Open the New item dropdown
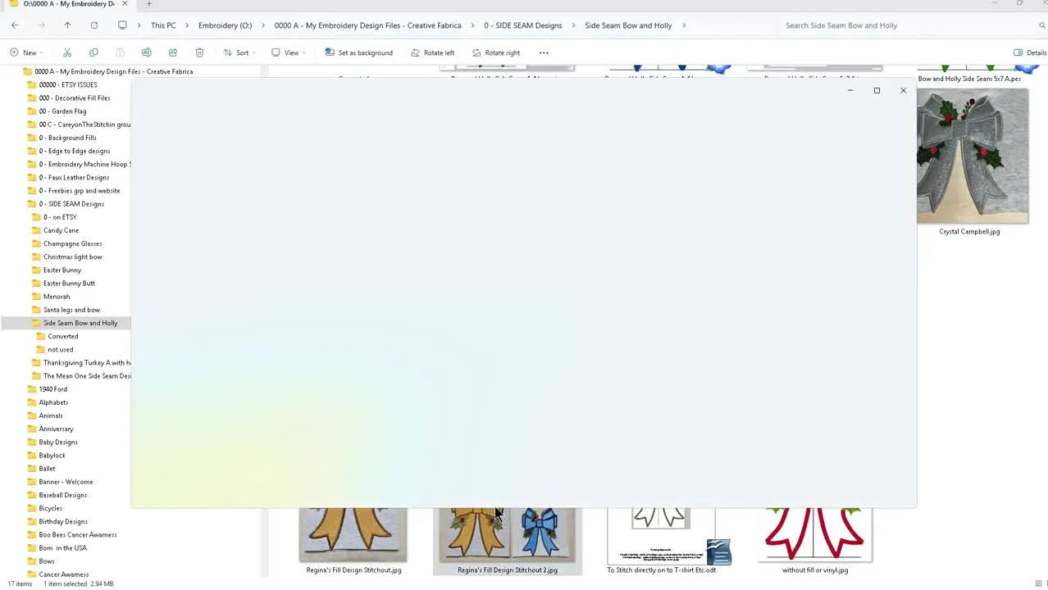 coord(24,52)
